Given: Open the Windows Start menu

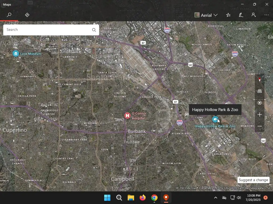Looking at the screenshot, I should pyautogui.click(x=107, y=198).
